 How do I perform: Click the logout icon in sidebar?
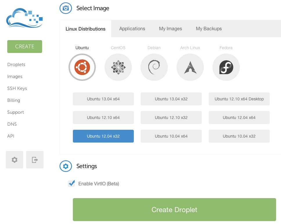click(x=35, y=160)
